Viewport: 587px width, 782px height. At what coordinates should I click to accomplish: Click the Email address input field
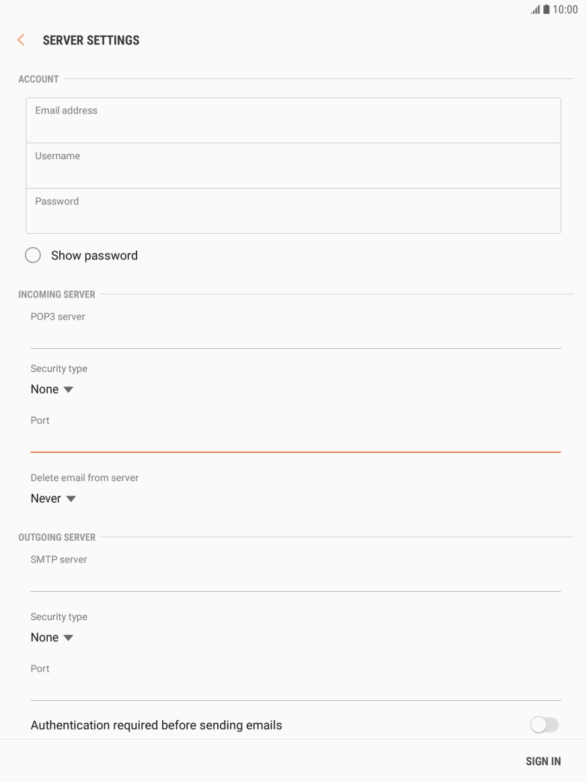click(x=293, y=120)
